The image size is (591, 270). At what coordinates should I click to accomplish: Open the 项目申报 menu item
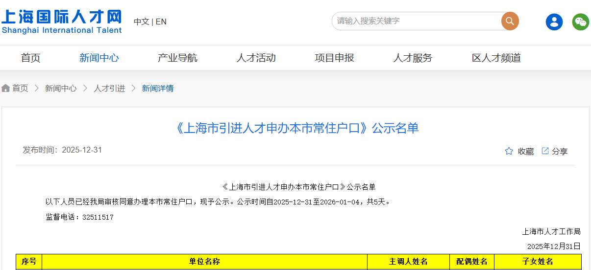334,58
